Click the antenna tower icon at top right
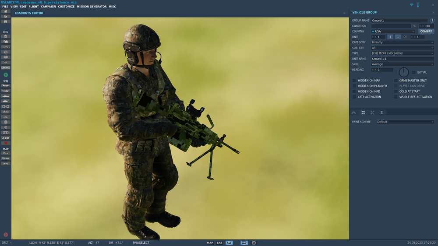The image size is (438, 246). coord(418,5)
